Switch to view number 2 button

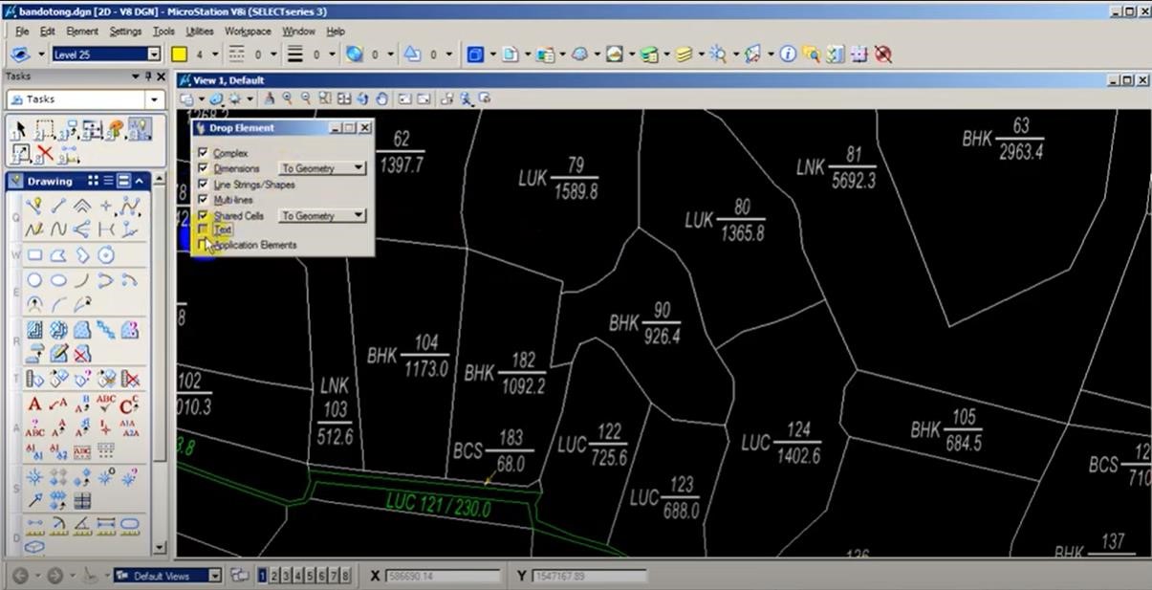(x=274, y=576)
